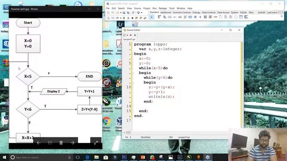Select the TListBox component in the palette
Image resolution: width=287 pixels, height=161 pixels.
point(205,17)
